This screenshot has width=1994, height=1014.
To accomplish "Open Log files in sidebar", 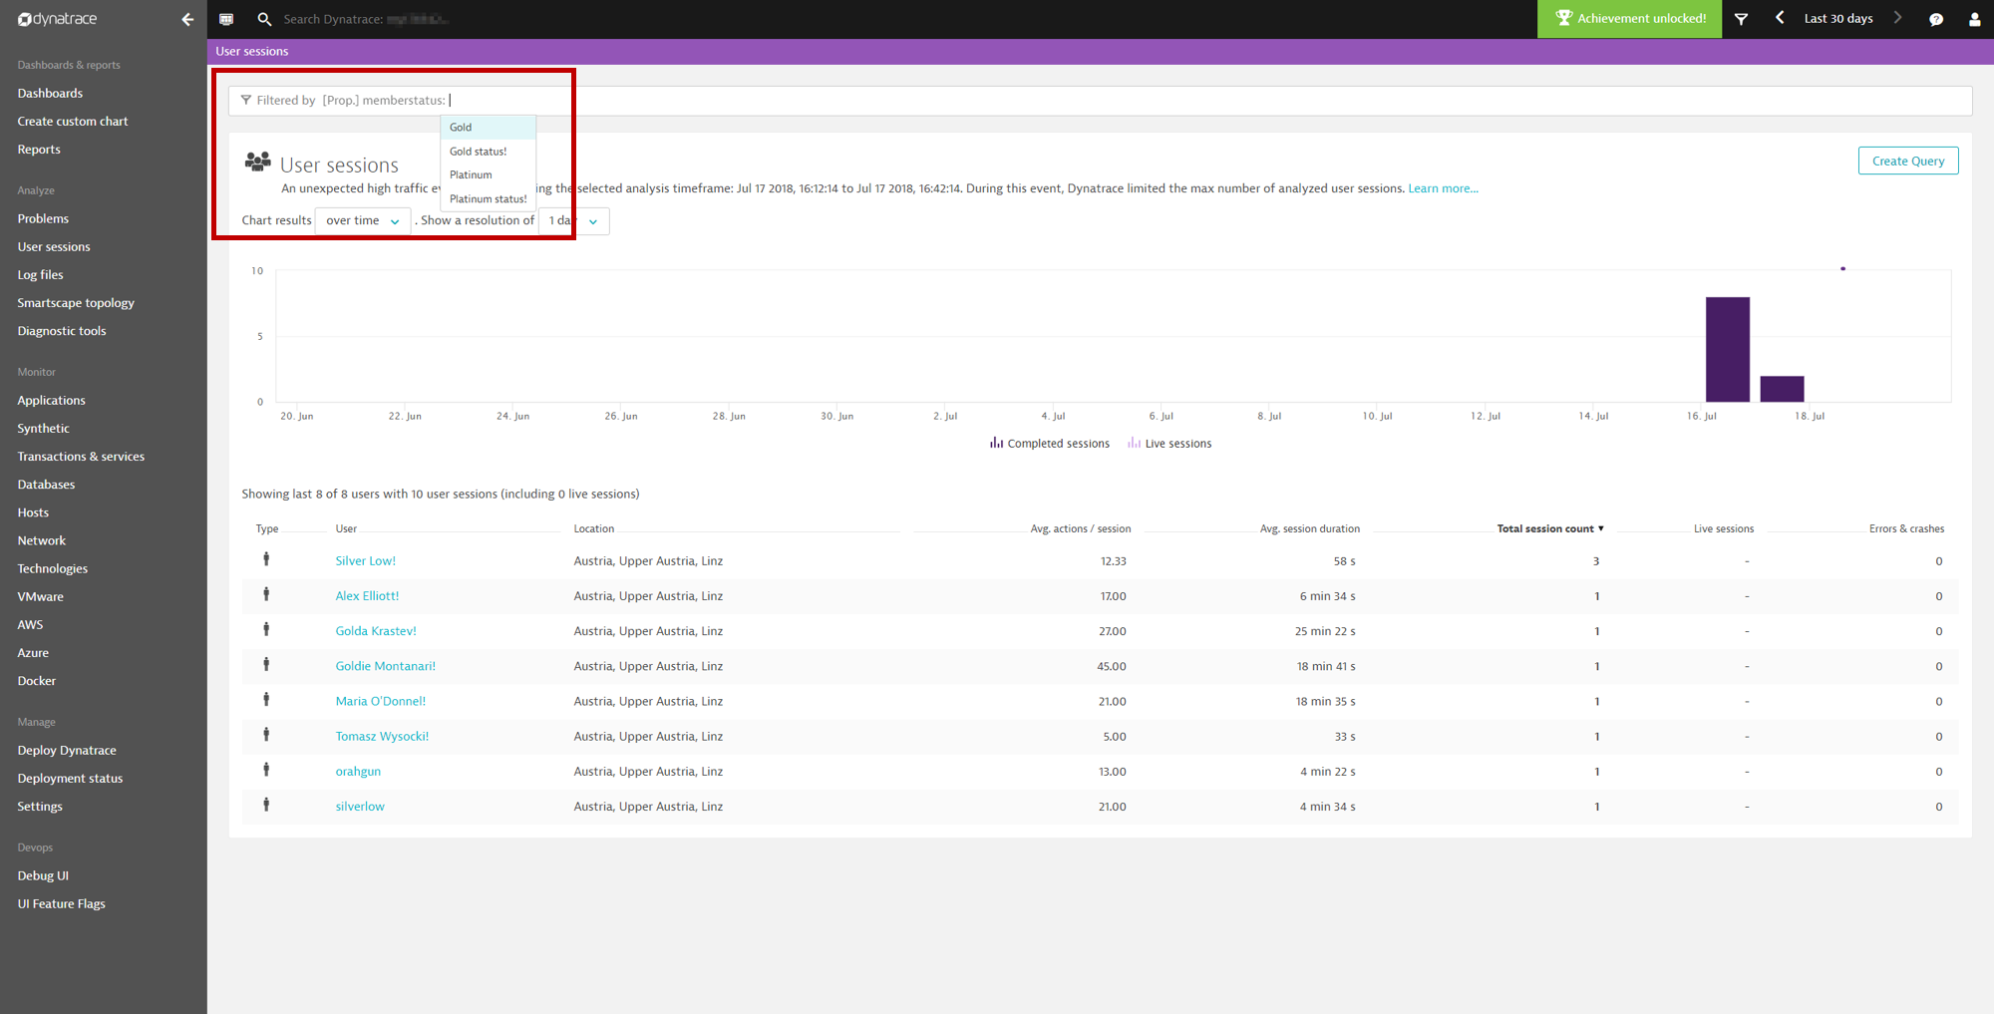I will coord(40,274).
